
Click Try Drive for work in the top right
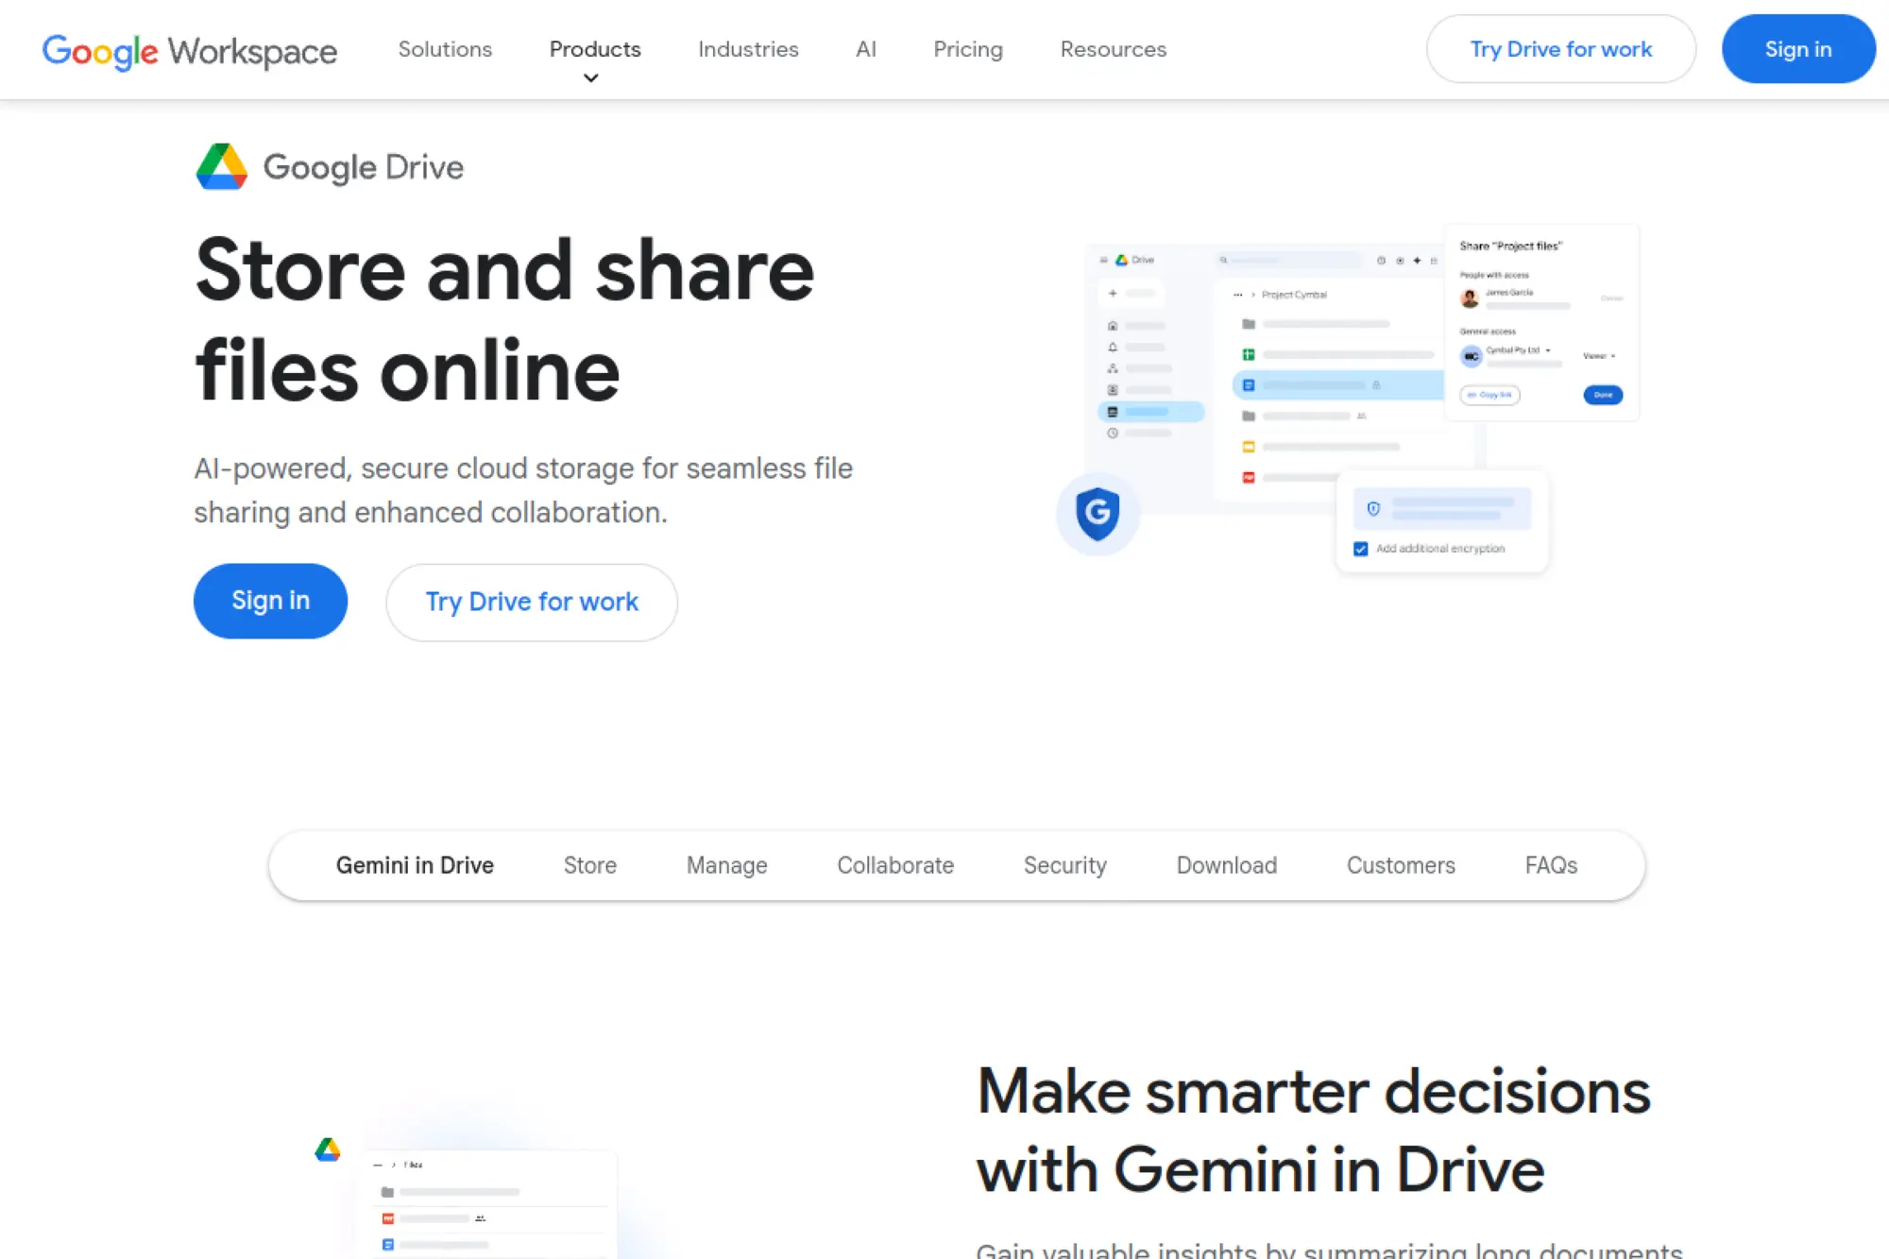1560,49
